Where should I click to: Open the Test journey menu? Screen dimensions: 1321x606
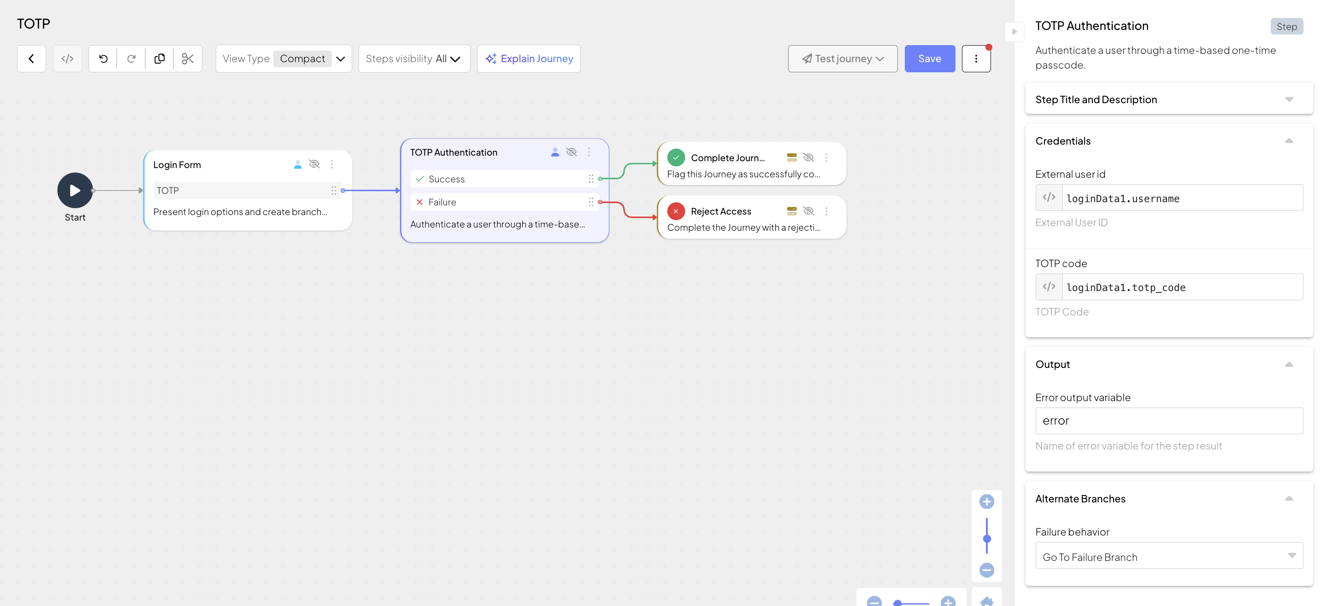click(x=843, y=58)
